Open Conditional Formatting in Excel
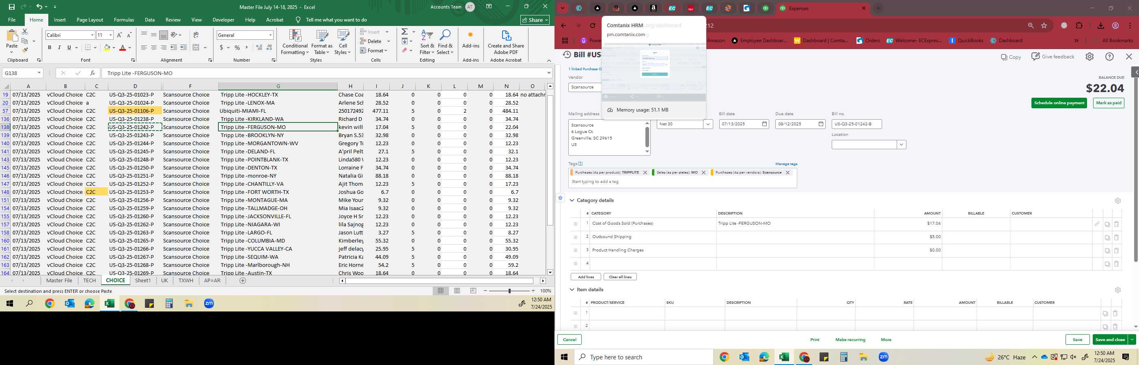Image resolution: width=1139 pixels, height=365 pixels. click(x=295, y=43)
